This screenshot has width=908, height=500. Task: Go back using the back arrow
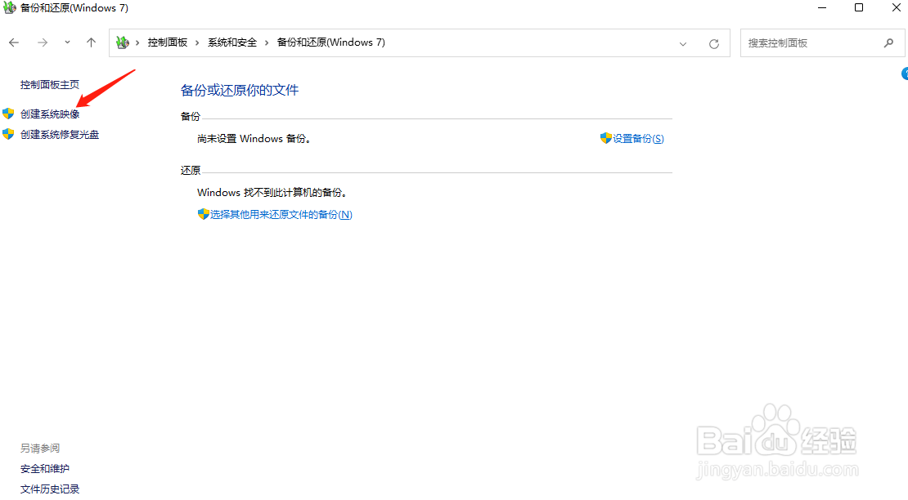tap(14, 42)
